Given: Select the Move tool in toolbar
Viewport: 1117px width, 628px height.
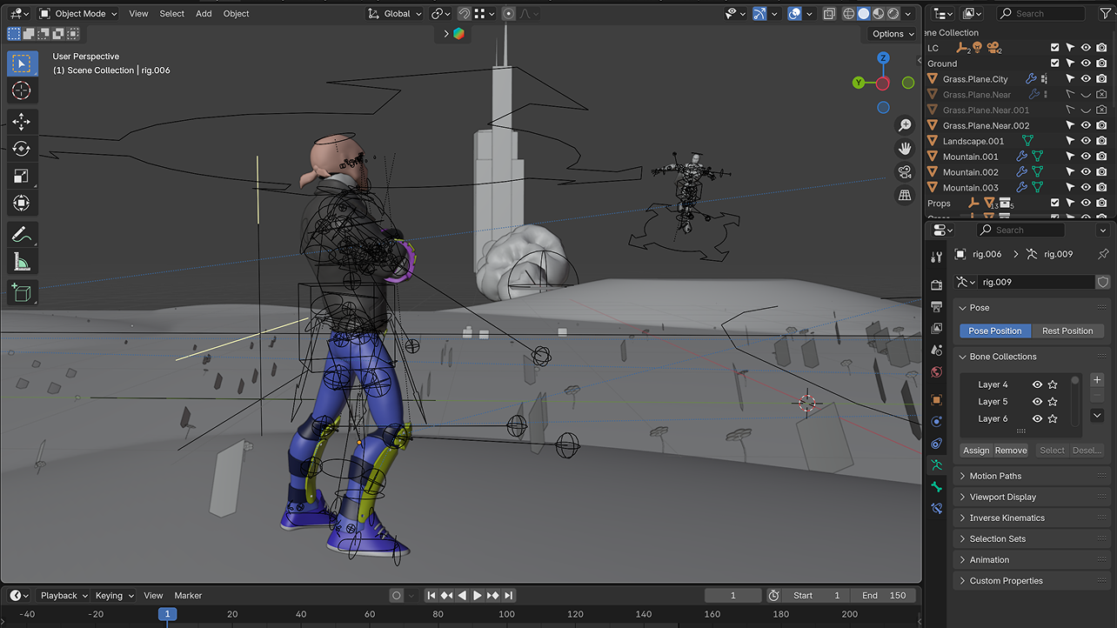Looking at the screenshot, I should (x=22, y=122).
